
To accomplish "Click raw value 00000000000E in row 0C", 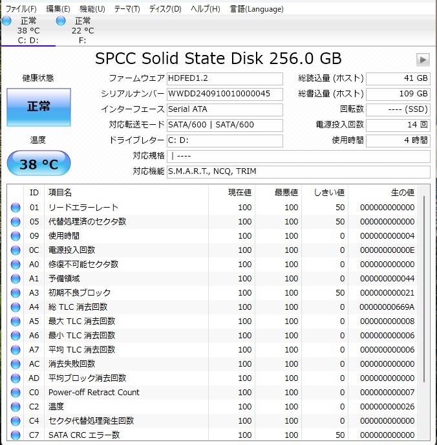I will coord(387,250).
